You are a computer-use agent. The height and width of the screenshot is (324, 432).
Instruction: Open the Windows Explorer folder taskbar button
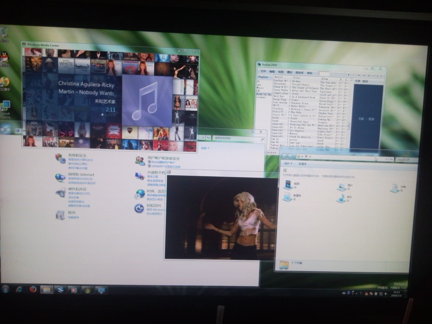[47, 290]
